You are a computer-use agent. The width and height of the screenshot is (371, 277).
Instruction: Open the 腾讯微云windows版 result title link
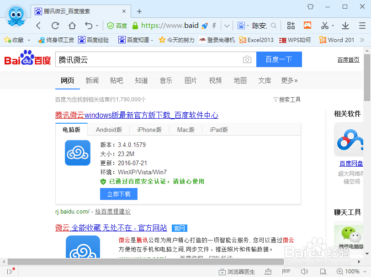click(x=137, y=115)
